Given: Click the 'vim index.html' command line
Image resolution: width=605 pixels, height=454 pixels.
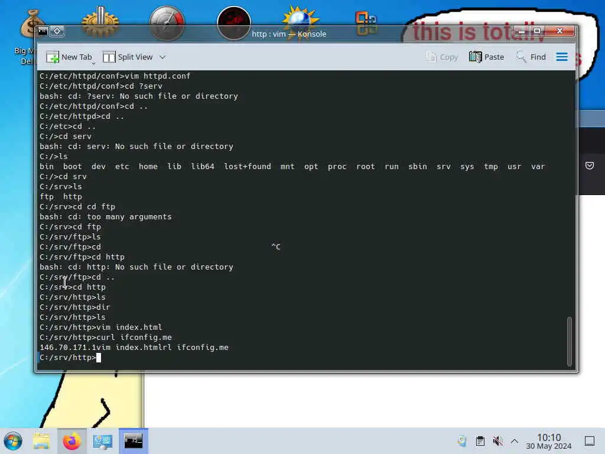Looking at the screenshot, I should tap(100, 327).
